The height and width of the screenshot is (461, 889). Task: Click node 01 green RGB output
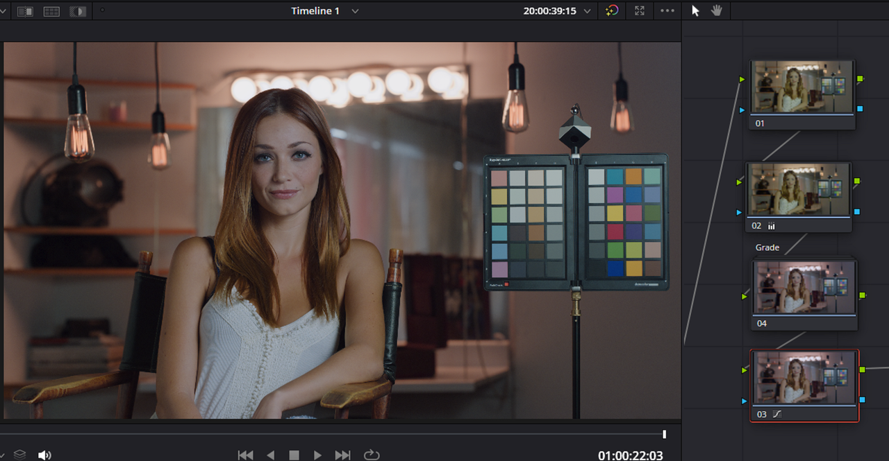tap(860, 79)
